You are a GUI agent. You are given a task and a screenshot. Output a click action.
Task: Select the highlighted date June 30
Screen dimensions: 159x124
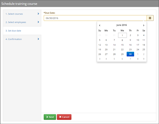click(130, 54)
